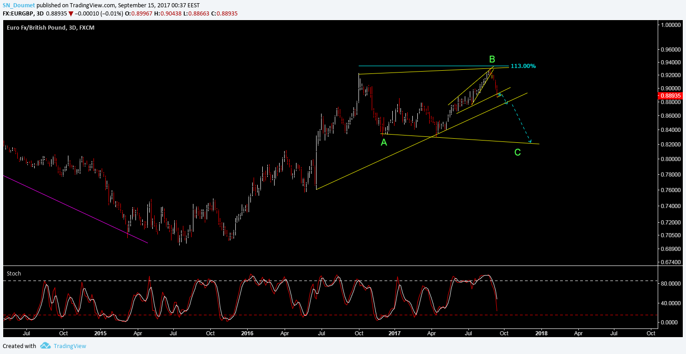This screenshot has height=354, width=686.
Task: Click the TradingView link at bottom
Action: [70, 346]
